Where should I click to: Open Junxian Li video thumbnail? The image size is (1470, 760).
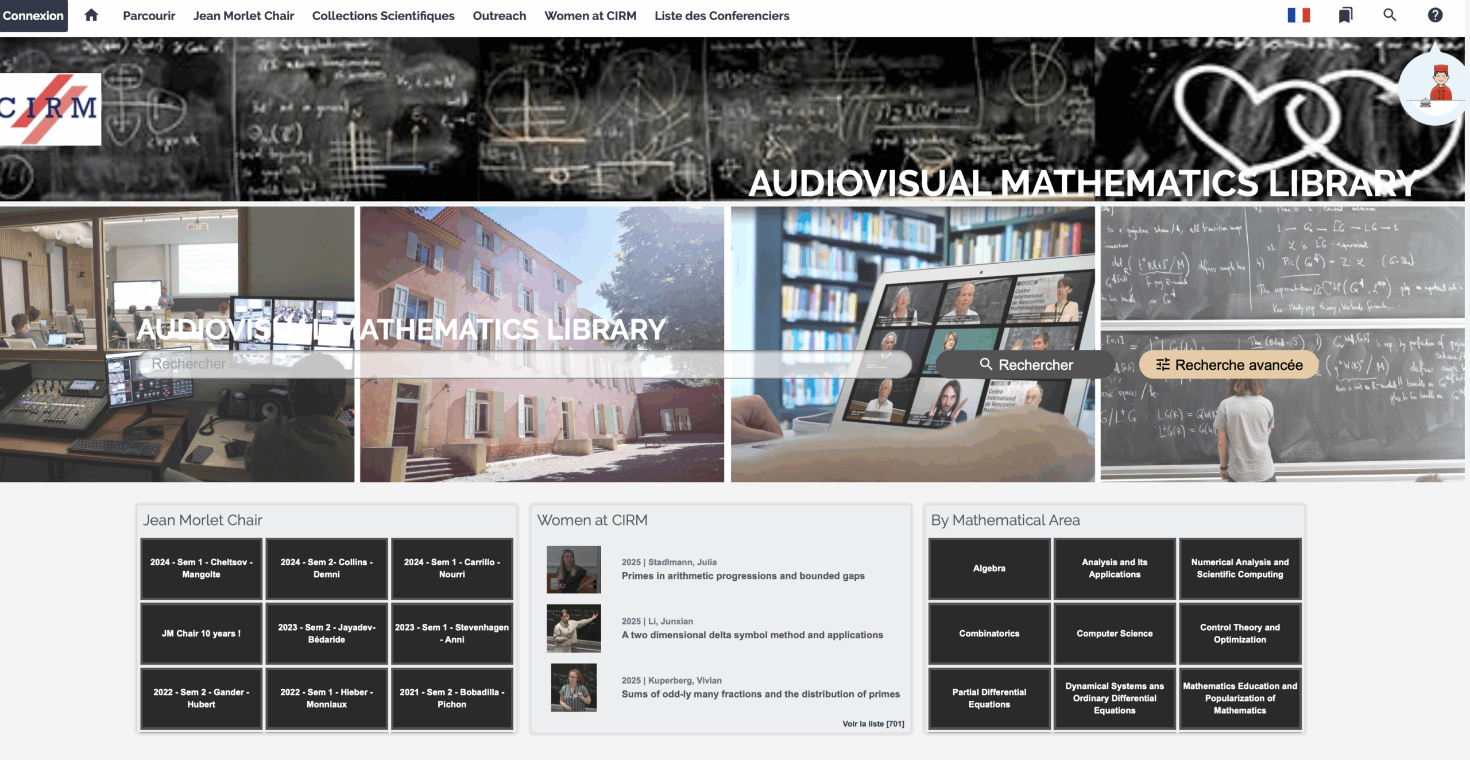tap(574, 628)
